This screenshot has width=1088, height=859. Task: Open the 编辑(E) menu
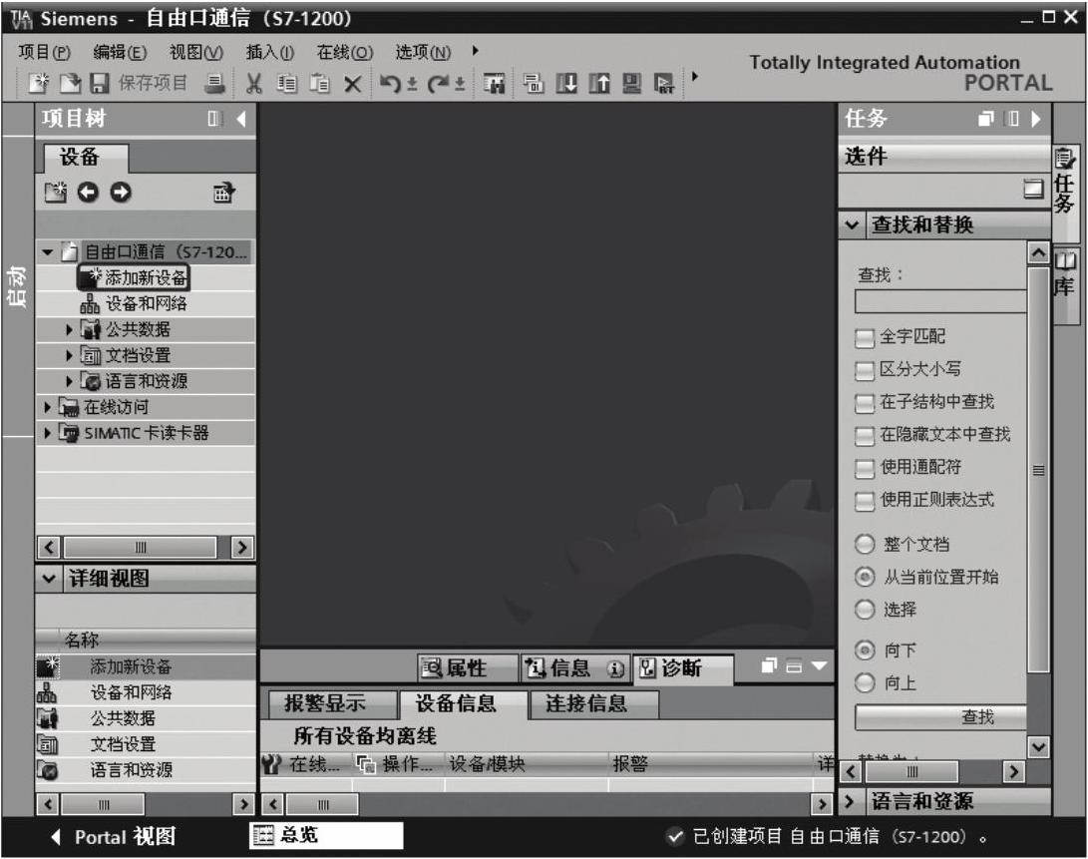point(120,52)
